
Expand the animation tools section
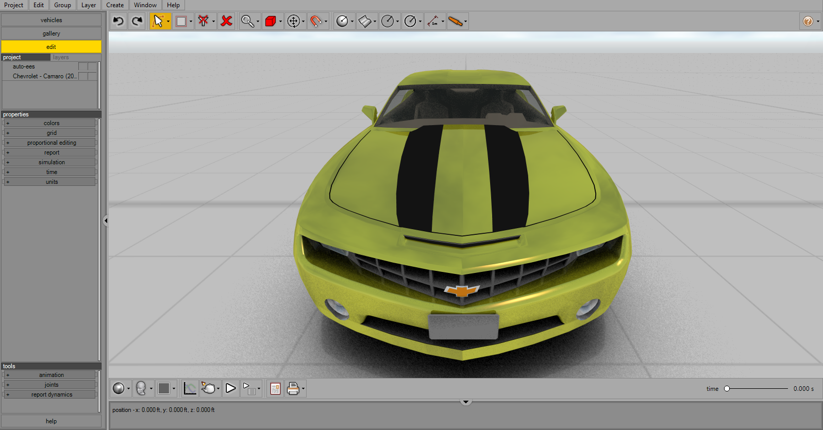(49, 375)
